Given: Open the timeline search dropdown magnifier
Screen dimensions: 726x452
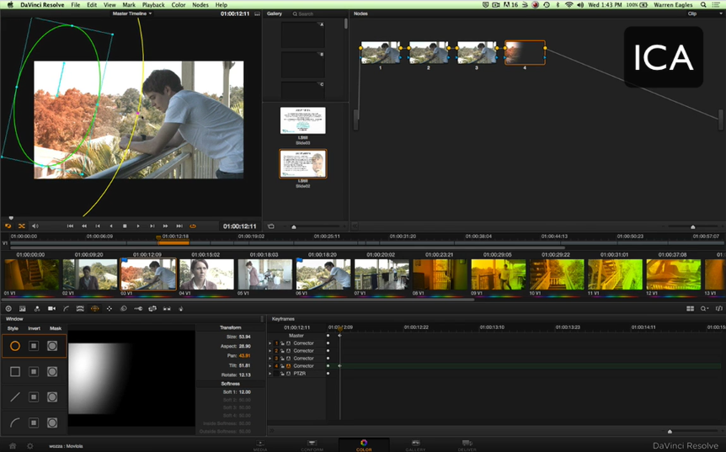Looking at the screenshot, I should (x=704, y=309).
